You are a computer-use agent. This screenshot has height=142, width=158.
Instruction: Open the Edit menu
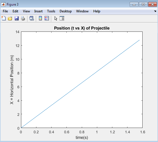click(15, 11)
